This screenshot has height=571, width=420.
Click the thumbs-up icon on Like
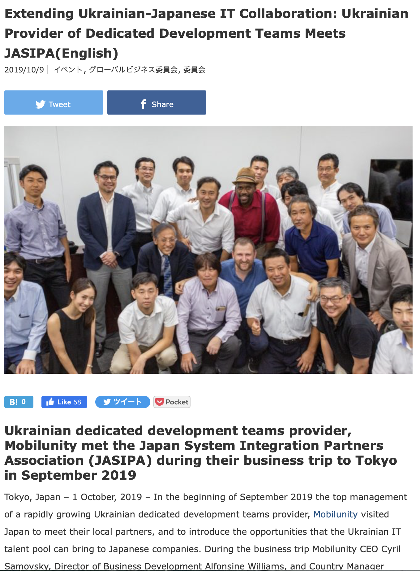(50, 402)
